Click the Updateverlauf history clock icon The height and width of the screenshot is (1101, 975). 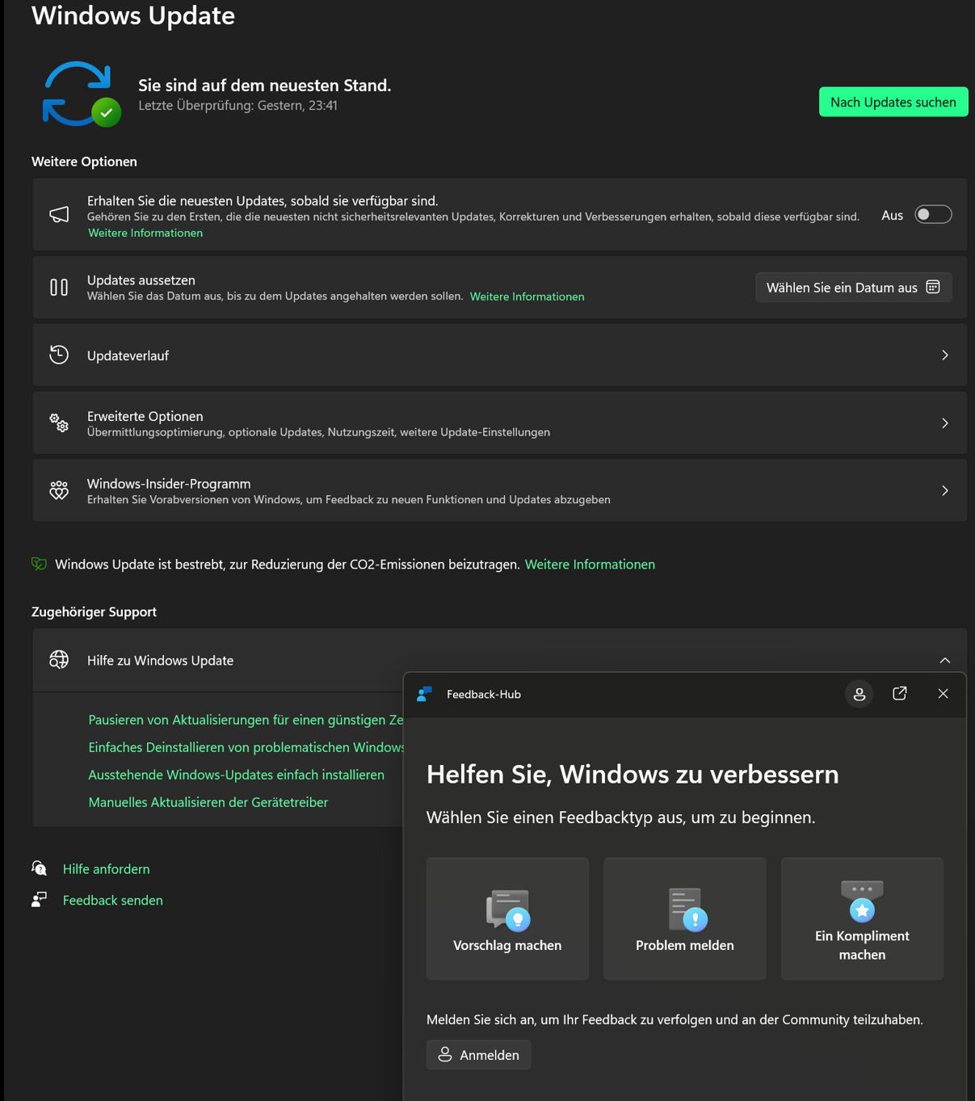[59, 355]
